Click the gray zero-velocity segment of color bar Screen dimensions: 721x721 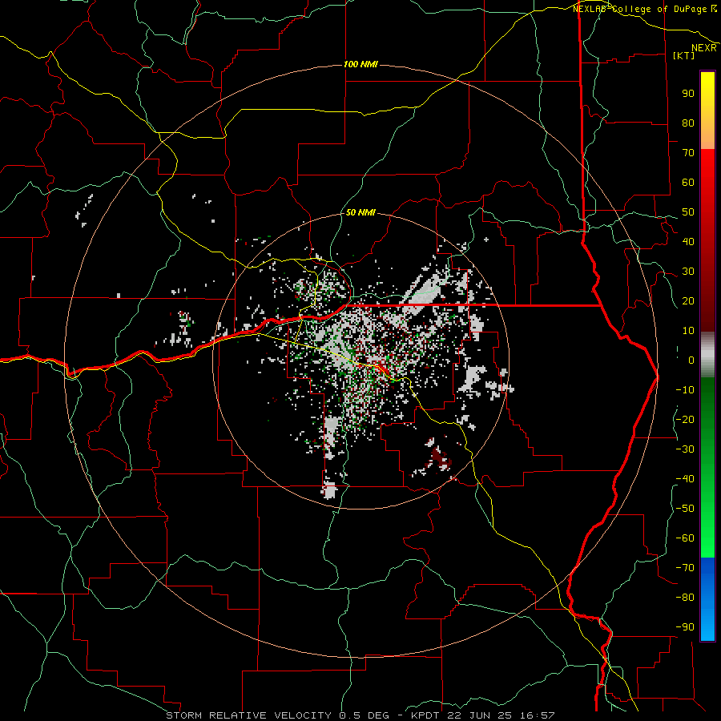707,355
